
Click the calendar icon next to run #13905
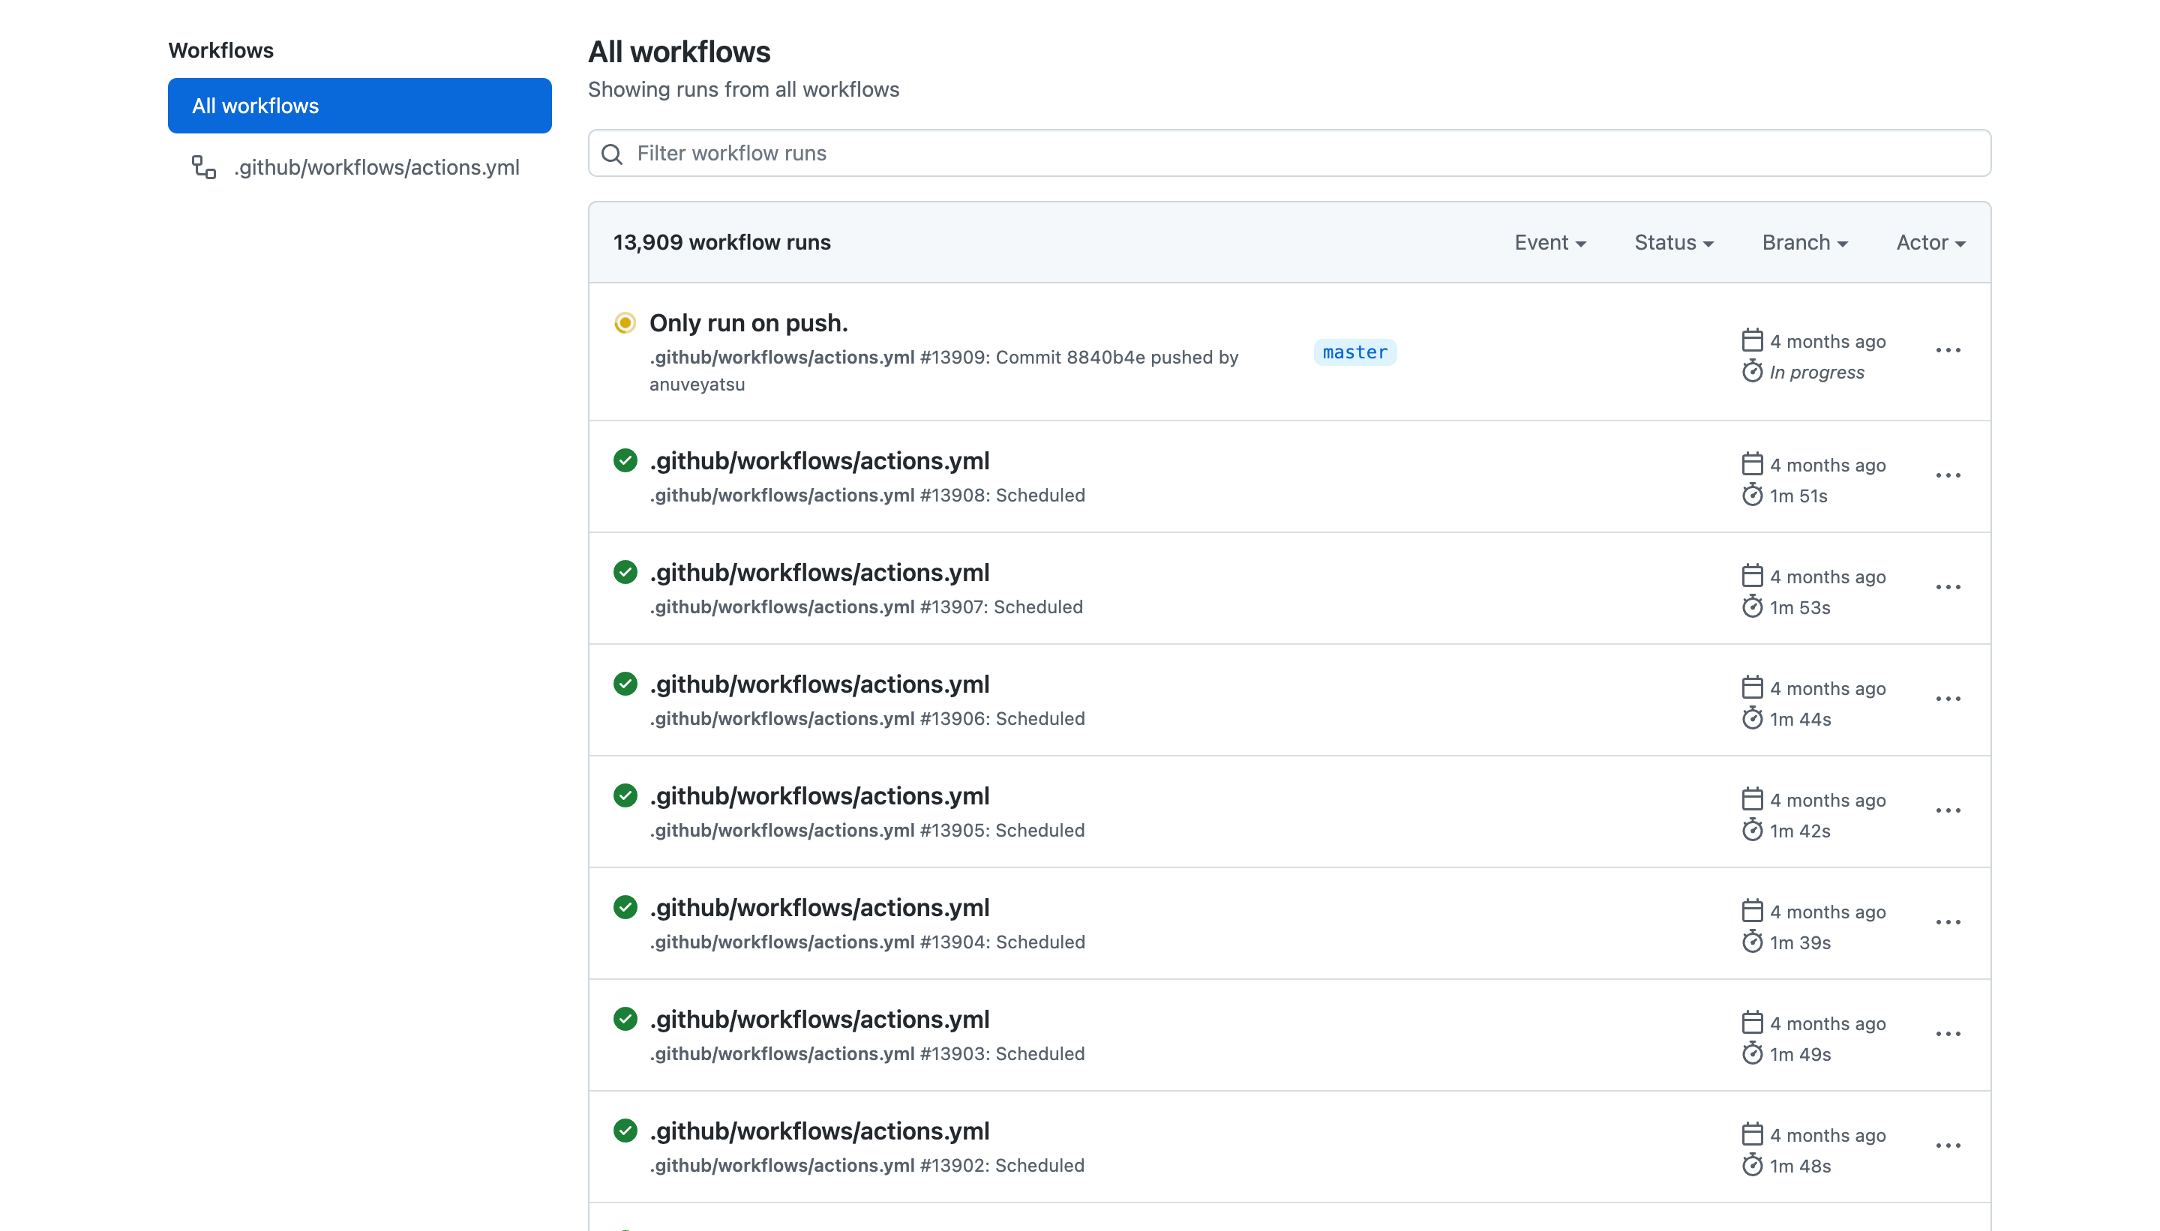pyautogui.click(x=1752, y=796)
